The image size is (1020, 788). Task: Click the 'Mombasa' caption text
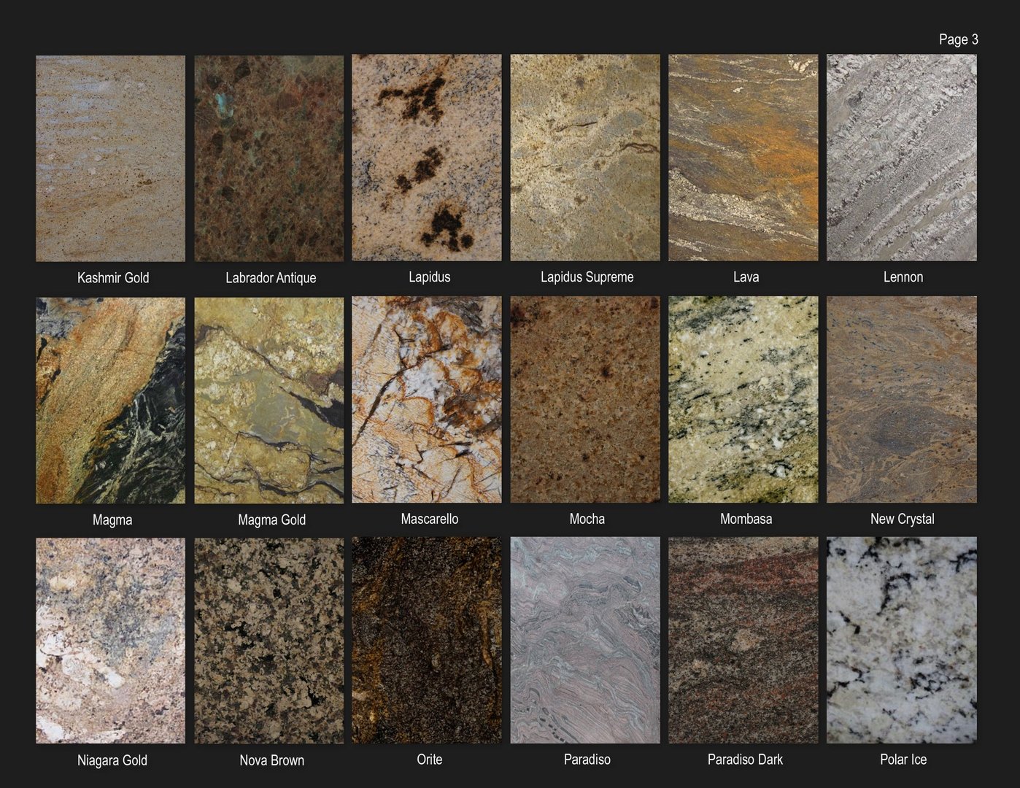pos(746,519)
